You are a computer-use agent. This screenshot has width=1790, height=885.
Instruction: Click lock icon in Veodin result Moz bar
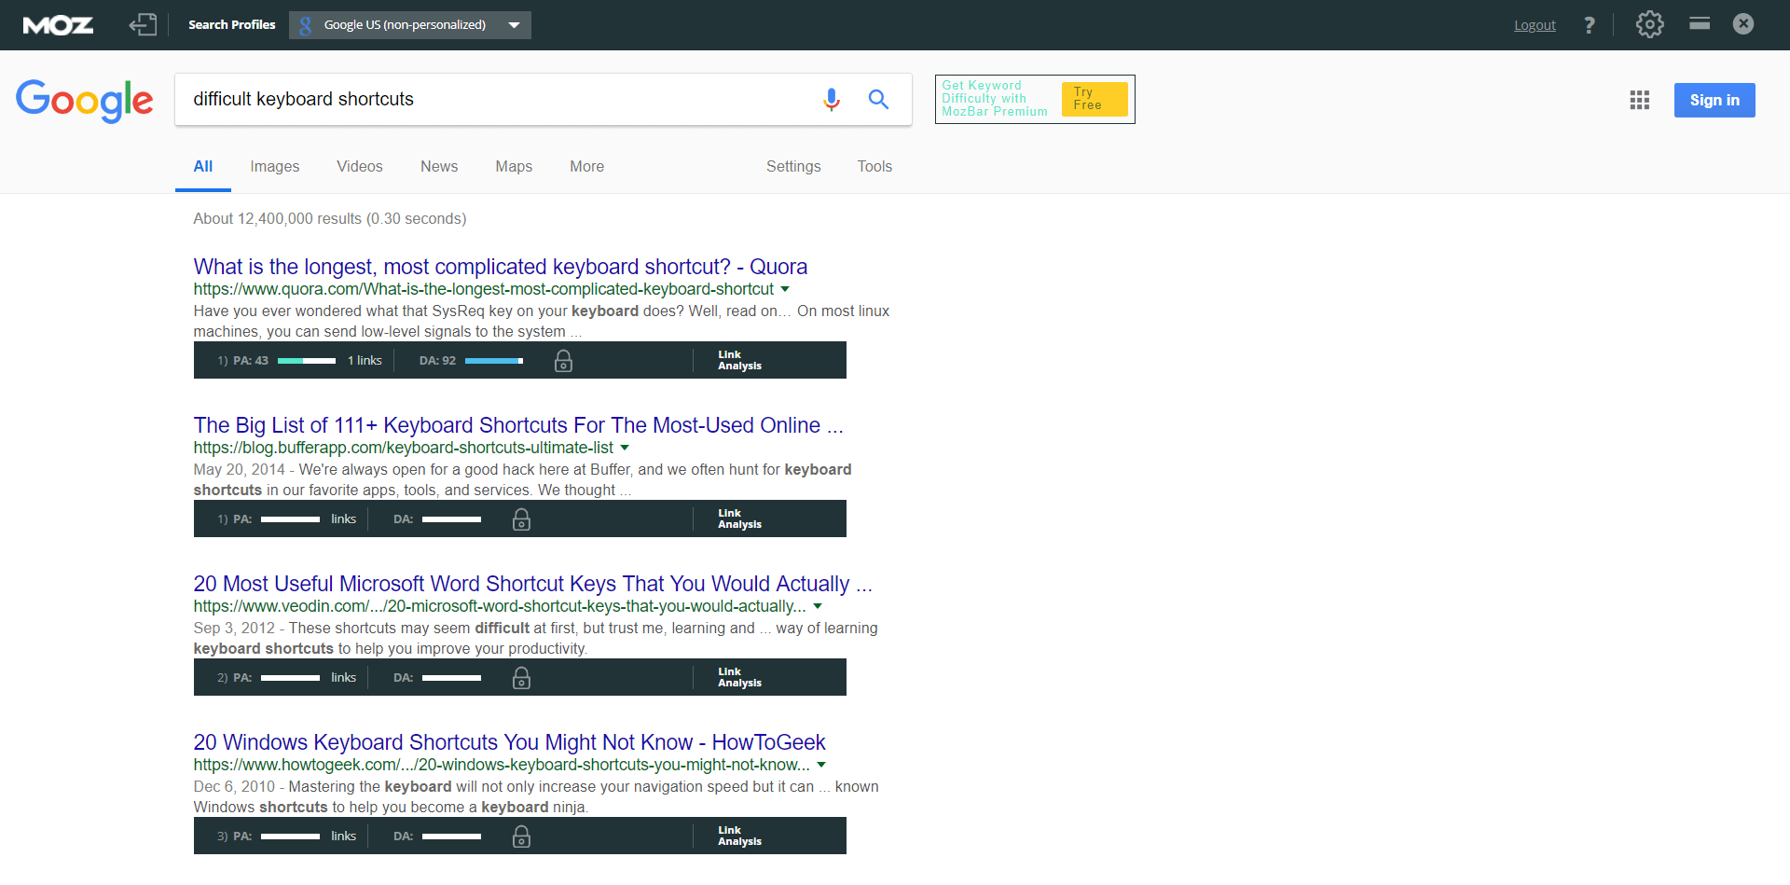pos(521,678)
